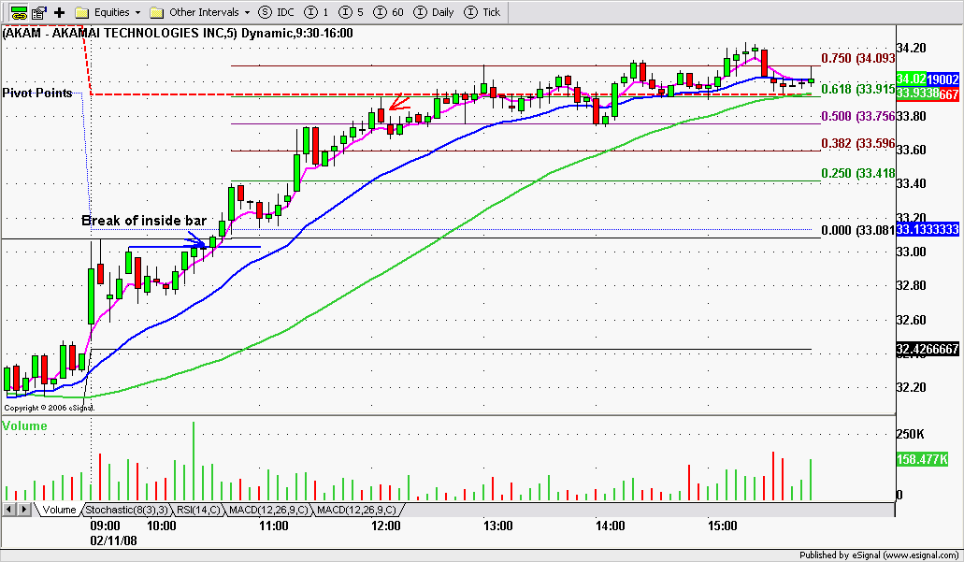The height and width of the screenshot is (562, 964).
Task: Click the 13:00 time axis label
Action: tap(498, 526)
